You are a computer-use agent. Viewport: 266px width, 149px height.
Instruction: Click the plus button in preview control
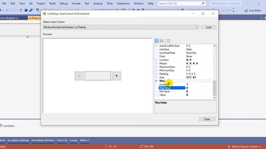(x=116, y=76)
